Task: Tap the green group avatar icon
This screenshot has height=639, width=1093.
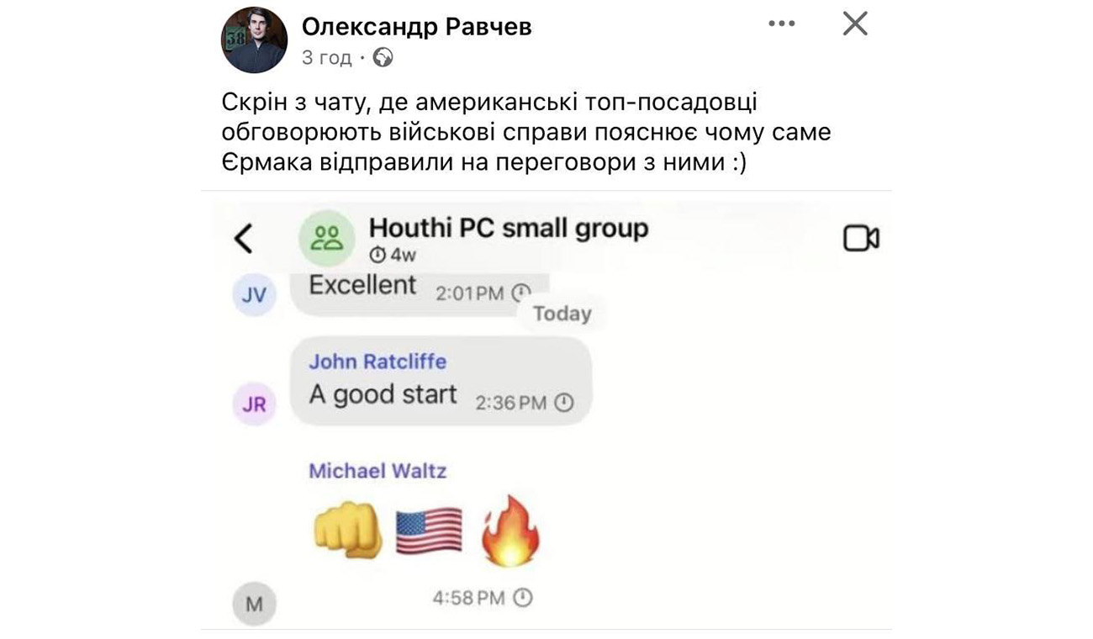Action: click(x=326, y=238)
